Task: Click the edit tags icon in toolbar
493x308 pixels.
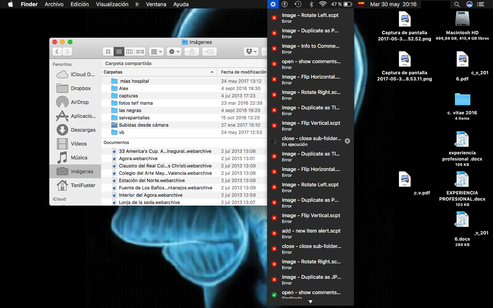Action: pos(210,52)
